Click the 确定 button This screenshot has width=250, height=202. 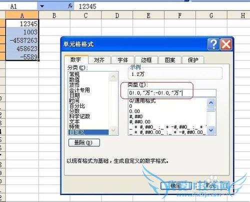pyautogui.click(x=176, y=185)
